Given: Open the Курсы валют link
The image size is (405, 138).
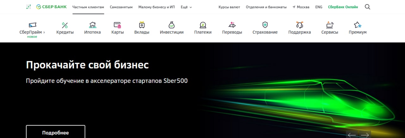Looking at the screenshot, I should pos(229,7).
